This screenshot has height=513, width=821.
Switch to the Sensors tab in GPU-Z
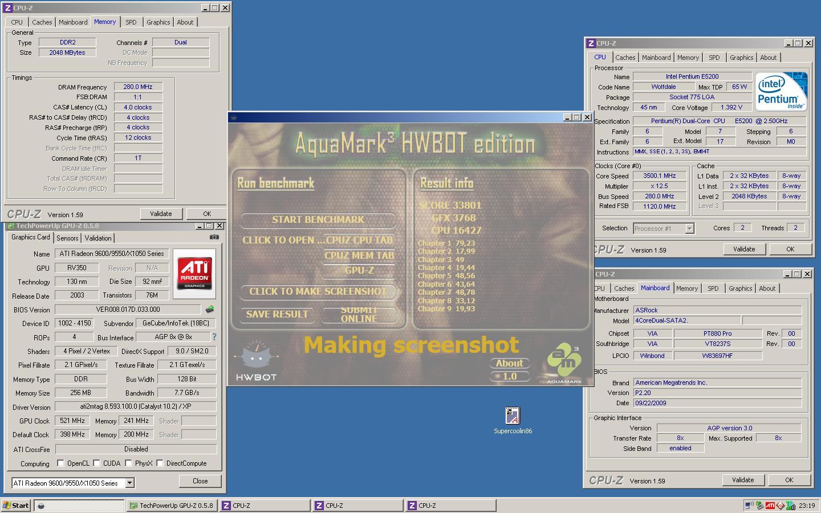point(67,238)
